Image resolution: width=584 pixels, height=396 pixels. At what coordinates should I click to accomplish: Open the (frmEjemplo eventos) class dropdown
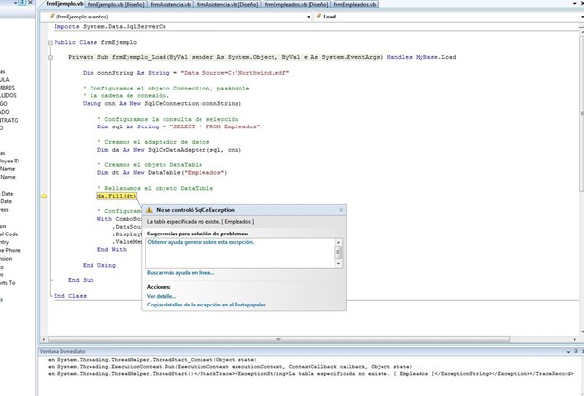(x=309, y=17)
